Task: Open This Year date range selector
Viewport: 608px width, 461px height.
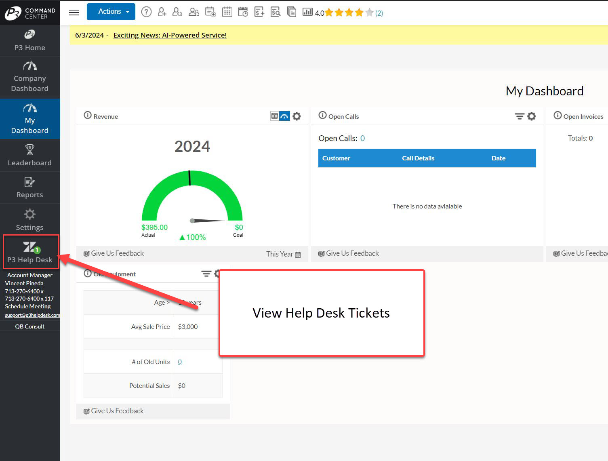Action: point(284,254)
